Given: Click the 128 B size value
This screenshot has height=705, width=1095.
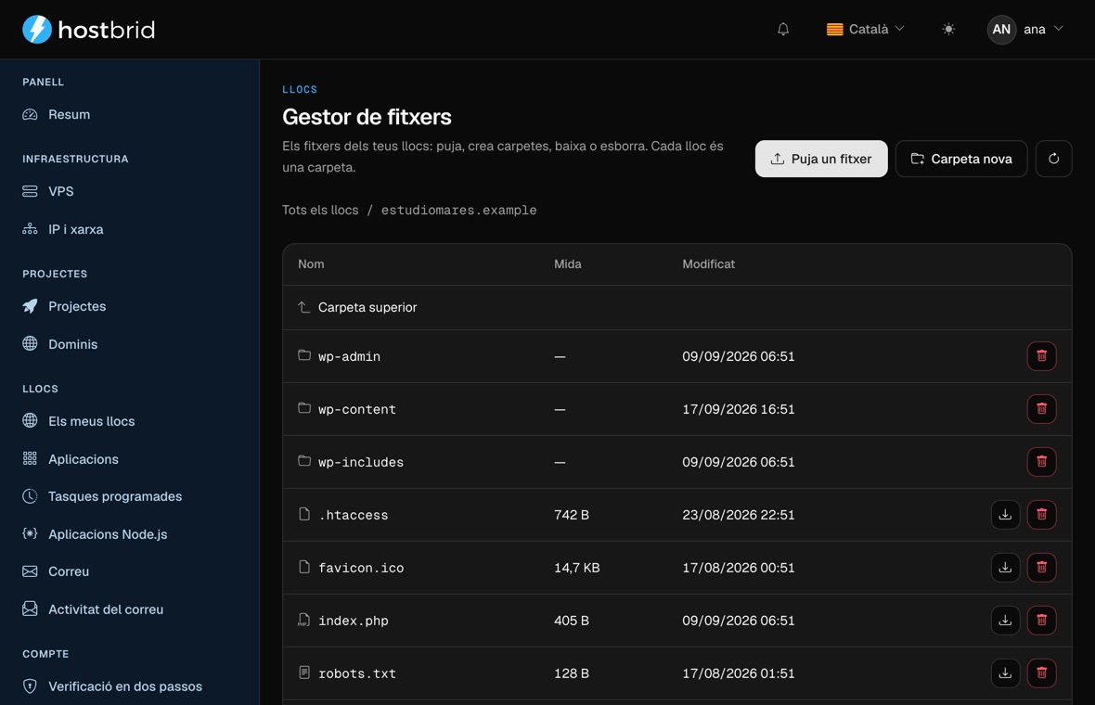Looking at the screenshot, I should coord(572,673).
